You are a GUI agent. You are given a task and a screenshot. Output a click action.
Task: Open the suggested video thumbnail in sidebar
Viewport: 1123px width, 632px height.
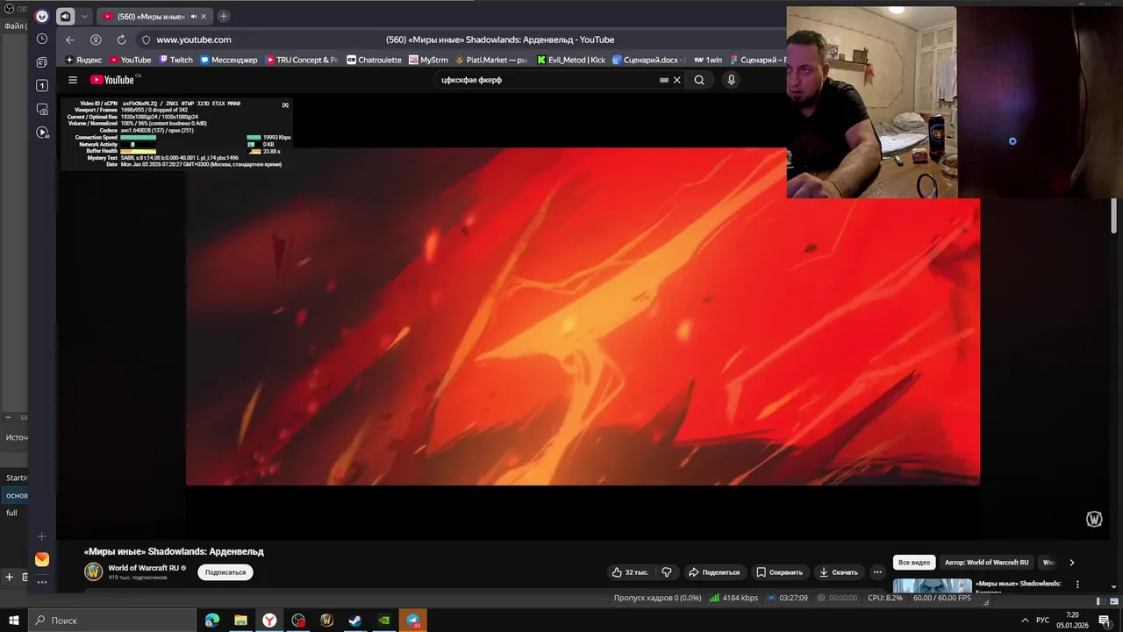(x=932, y=586)
